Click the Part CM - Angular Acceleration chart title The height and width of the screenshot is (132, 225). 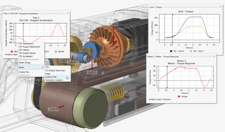[x=36, y=20]
